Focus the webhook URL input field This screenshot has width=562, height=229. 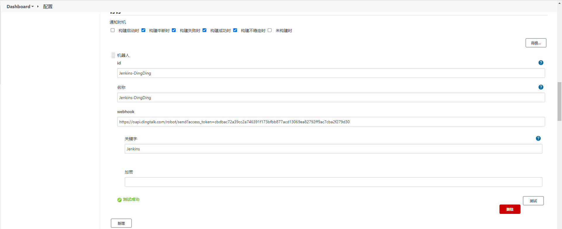331,122
